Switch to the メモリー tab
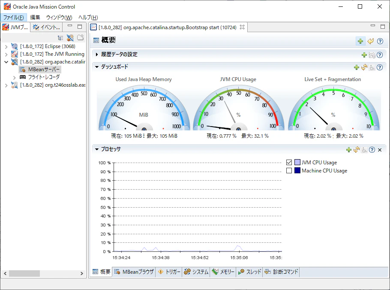Viewport: 390px width, 290px height. [x=223, y=272]
